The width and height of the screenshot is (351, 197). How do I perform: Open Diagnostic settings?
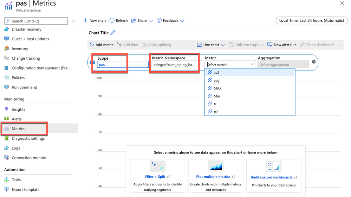[x=28, y=138]
